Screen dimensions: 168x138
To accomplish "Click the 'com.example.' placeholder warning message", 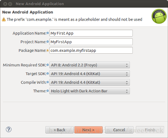I will point(74,19).
